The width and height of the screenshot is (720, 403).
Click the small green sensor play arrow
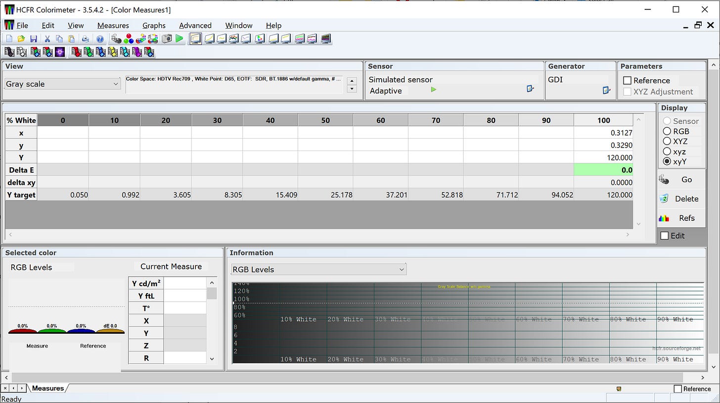pyautogui.click(x=434, y=90)
